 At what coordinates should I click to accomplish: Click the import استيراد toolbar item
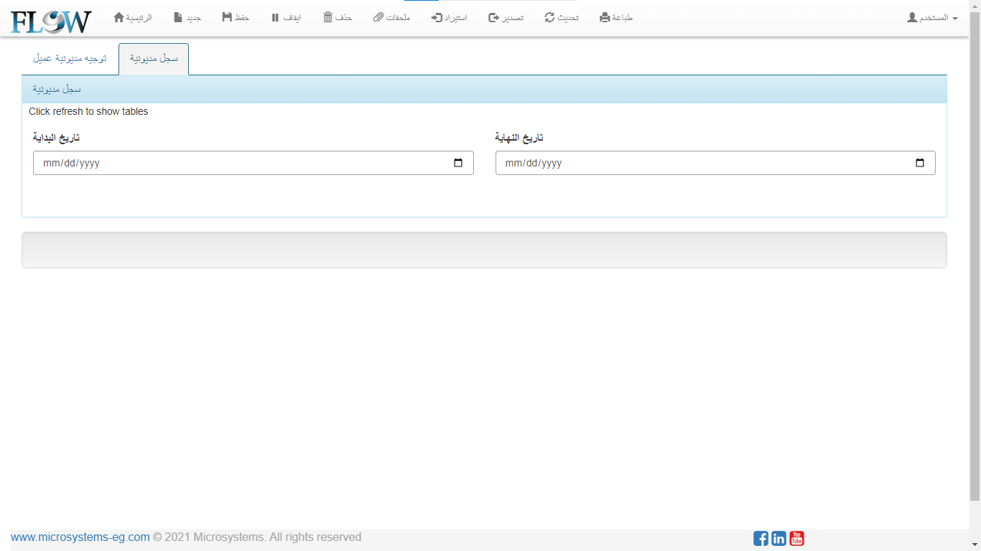[449, 17]
